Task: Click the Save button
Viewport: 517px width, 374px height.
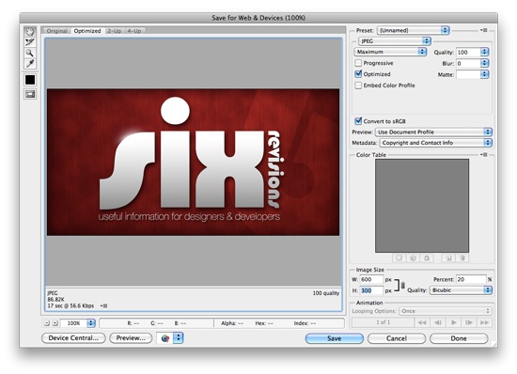Action: coord(334,338)
